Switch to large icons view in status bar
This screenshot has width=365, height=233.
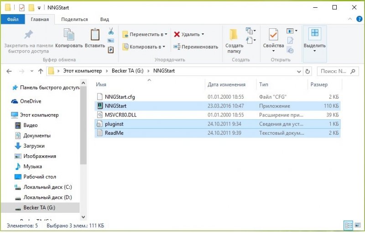point(358,225)
